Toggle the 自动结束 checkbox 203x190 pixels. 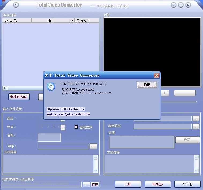click(x=76, y=127)
